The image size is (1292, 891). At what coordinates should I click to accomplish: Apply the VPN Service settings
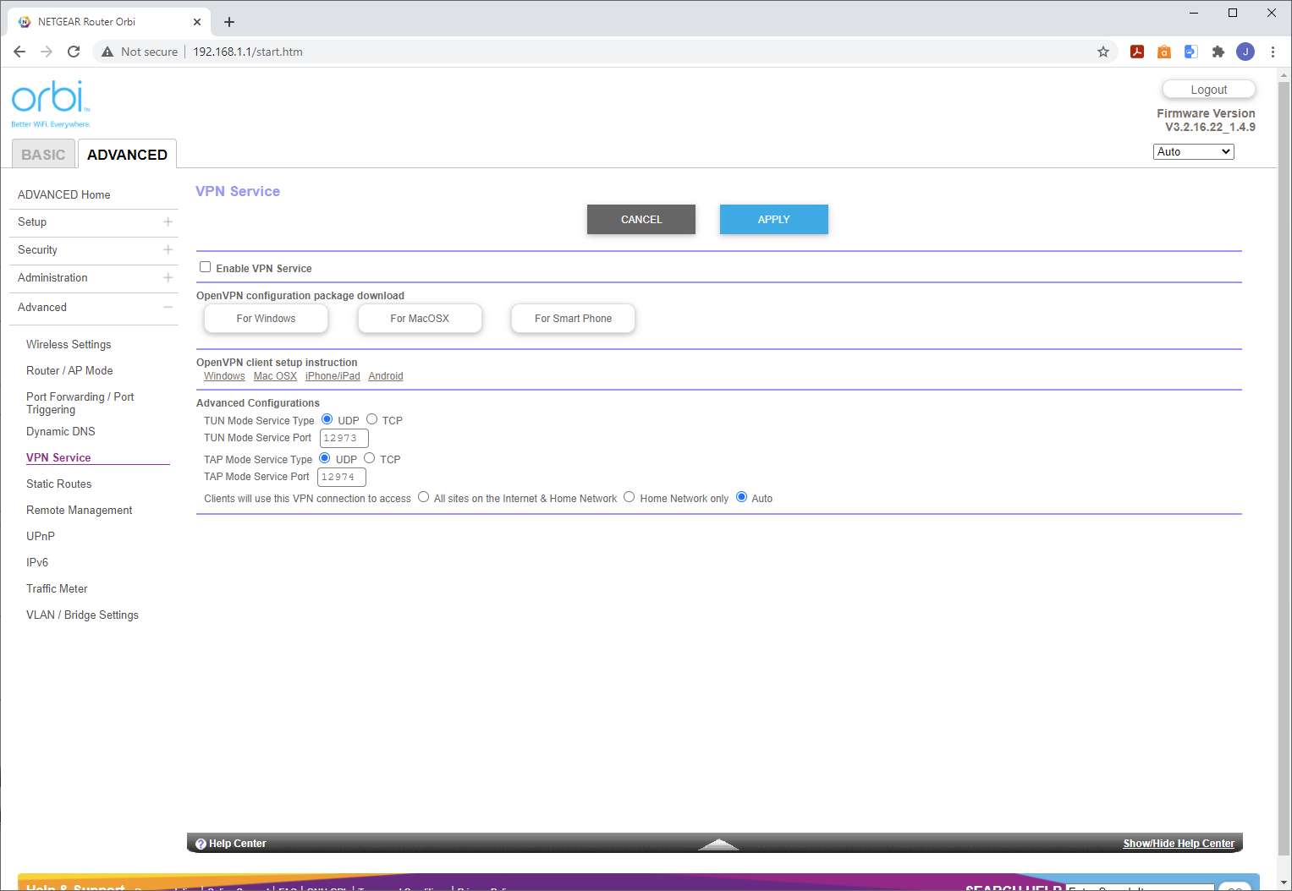point(774,219)
